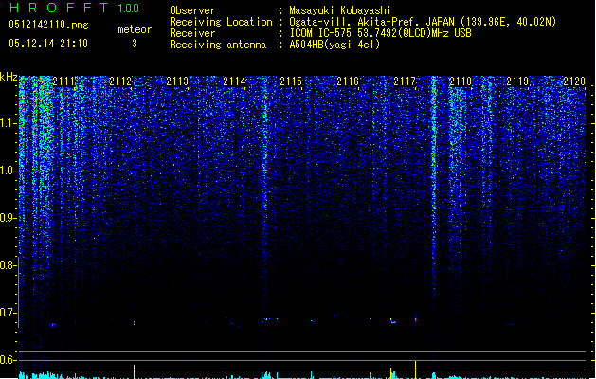Click the yellow meteor detection spike below 2117
Image resolution: width=596 pixels, height=379 pixels.
pyautogui.click(x=415, y=370)
